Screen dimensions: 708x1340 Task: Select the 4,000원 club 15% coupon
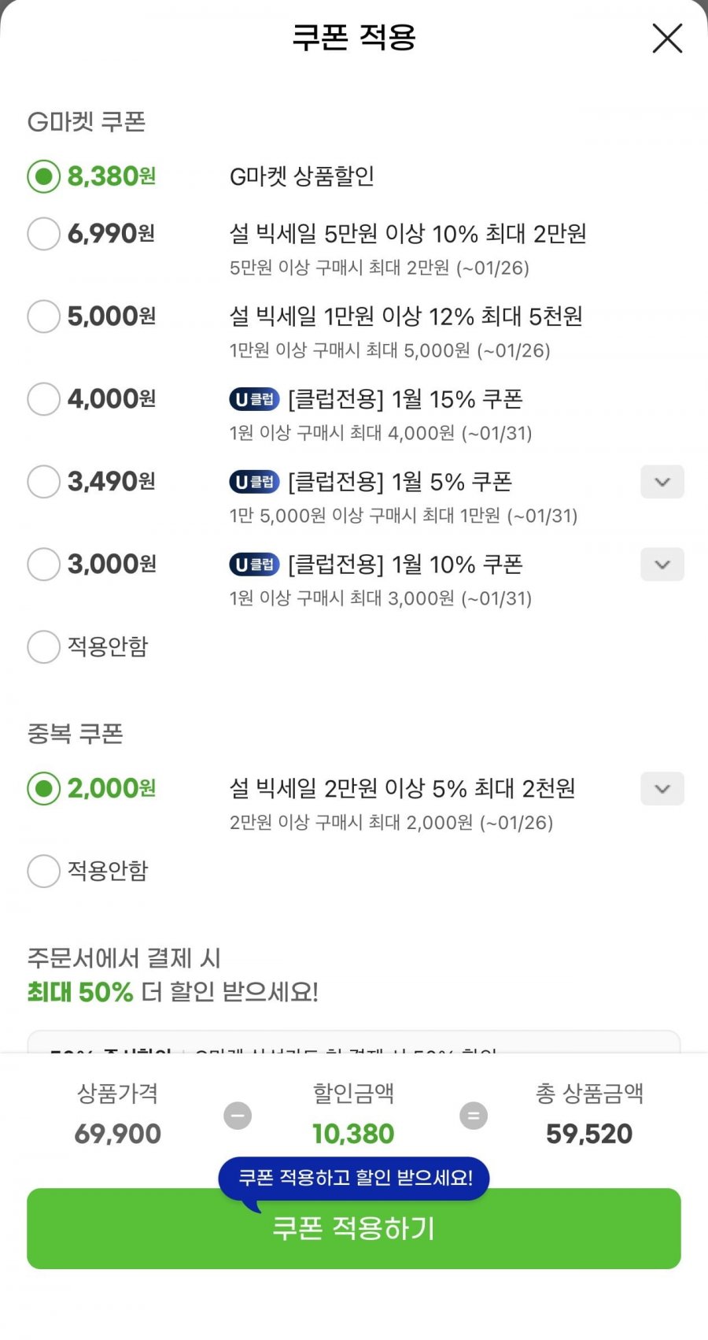(43, 399)
